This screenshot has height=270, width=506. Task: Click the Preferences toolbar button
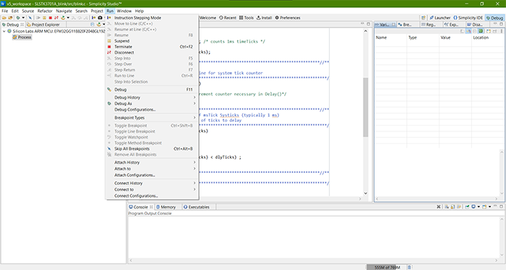(288, 18)
